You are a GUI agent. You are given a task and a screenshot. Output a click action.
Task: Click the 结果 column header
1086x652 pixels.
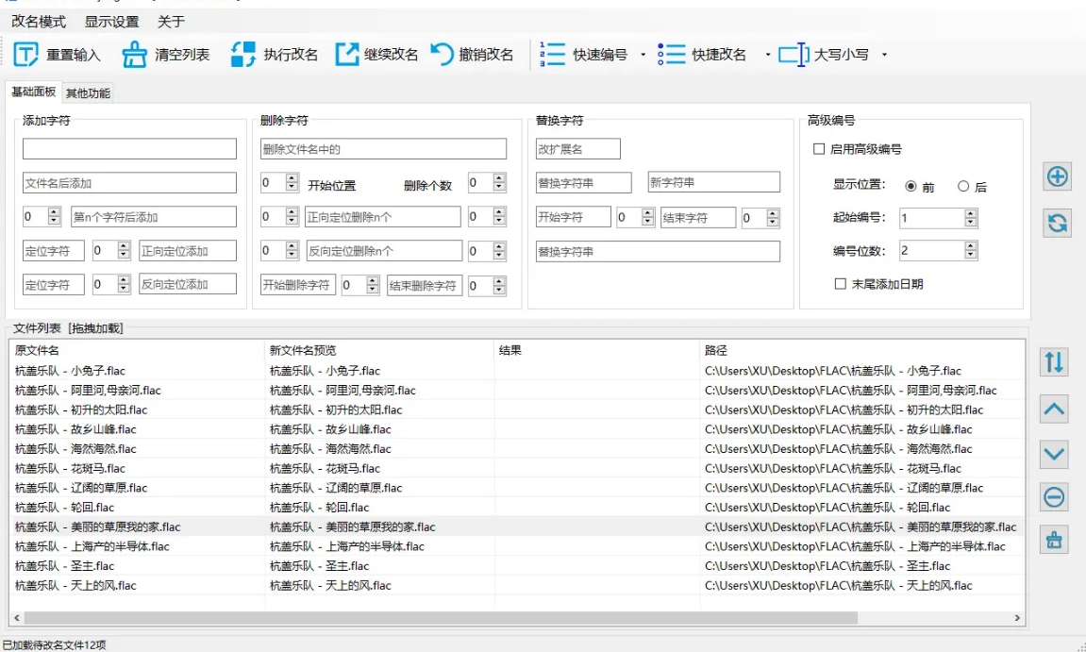click(x=597, y=351)
